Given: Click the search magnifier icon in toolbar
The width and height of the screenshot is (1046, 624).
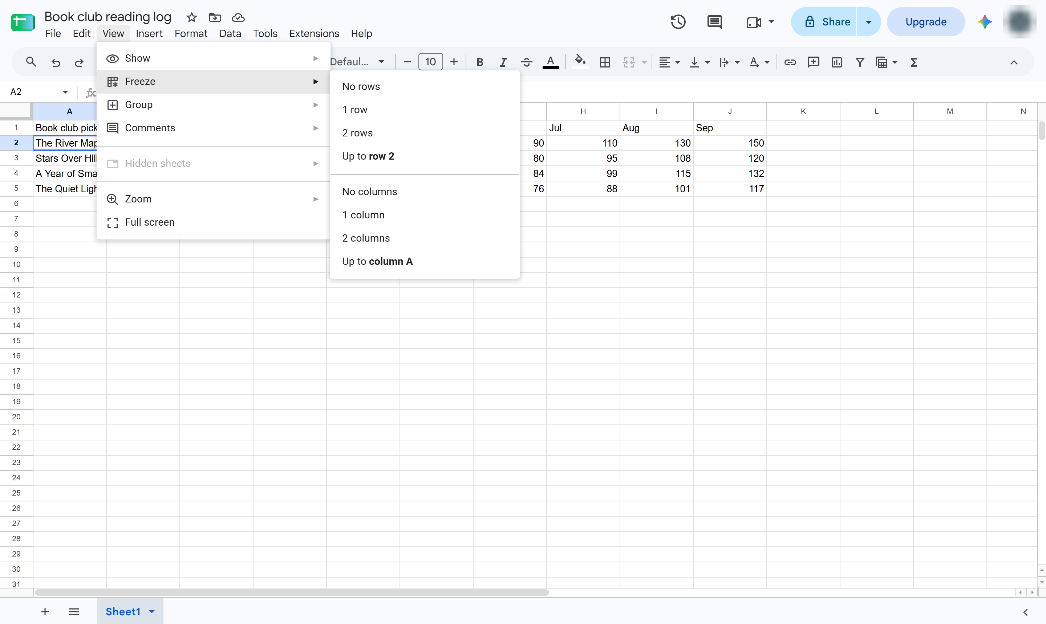Looking at the screenshot, I should pyautogui.click(x=31, y=62).
